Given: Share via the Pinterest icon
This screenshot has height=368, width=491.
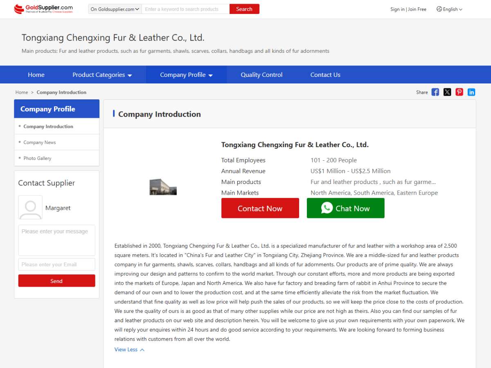Looking at the screenshot, I should 459,92.
